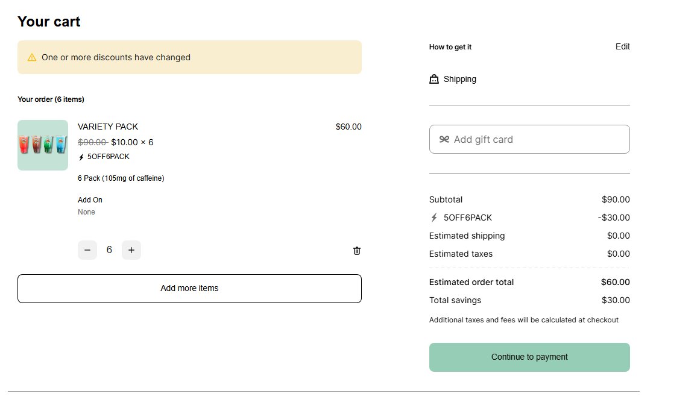The height and width of the screenshot is (420, 700).
Task: Click the Estimated order total amount $60.00
Action: 615,282
